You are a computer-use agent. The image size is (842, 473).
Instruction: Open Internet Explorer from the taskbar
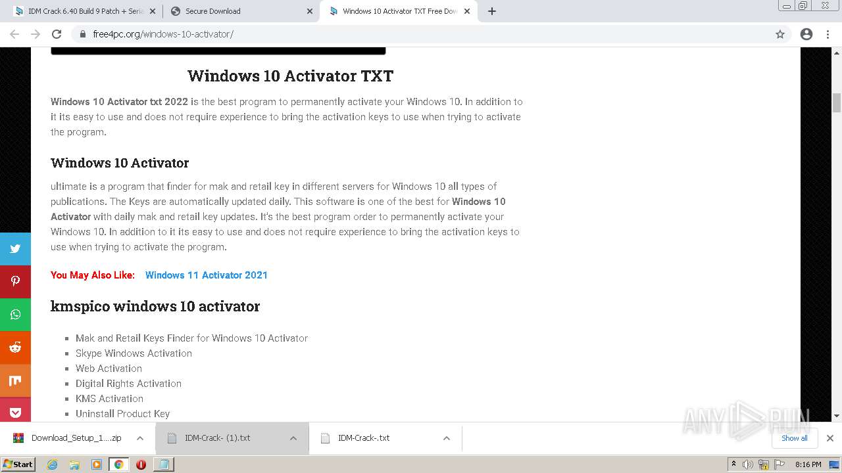52,464
